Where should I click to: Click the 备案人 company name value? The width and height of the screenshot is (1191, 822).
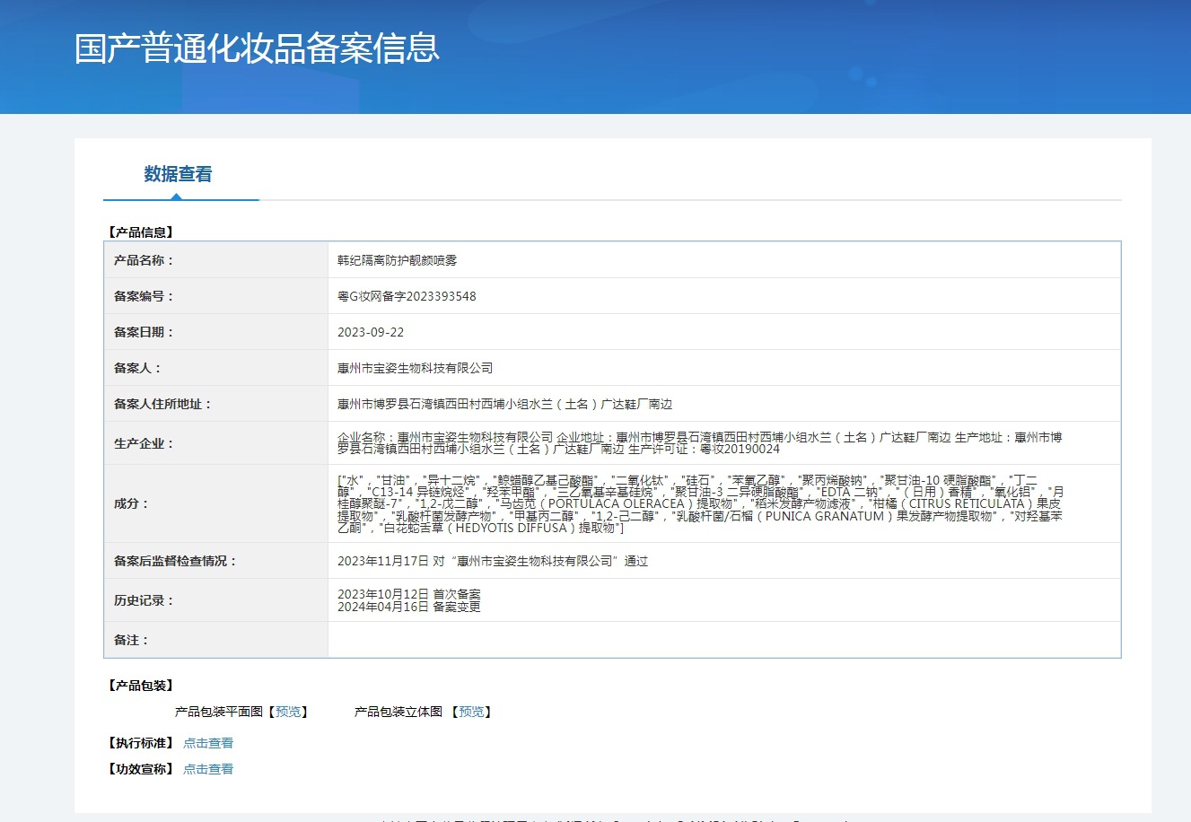(x=415, y=368)
